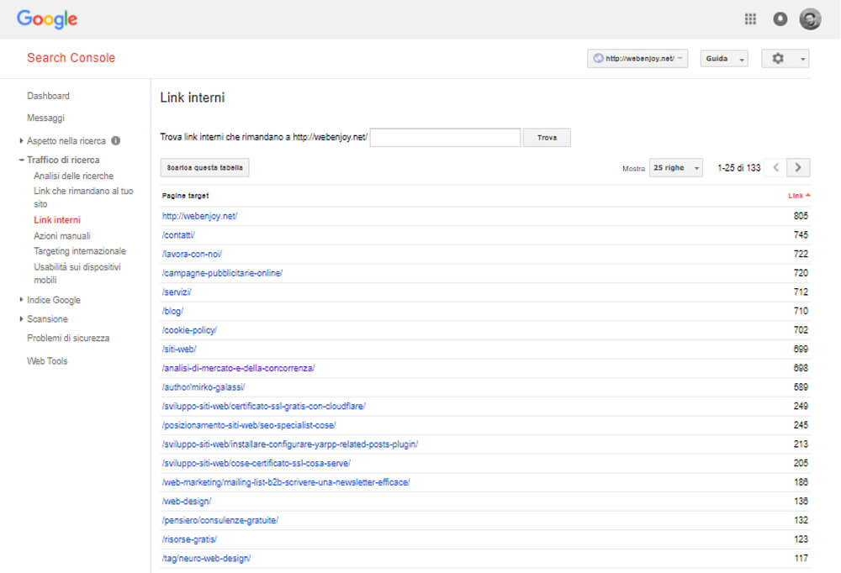Click the info icon beside Aspetto nella ricerca
Viewport: 841px width, 573px height.
pos(115,141)
